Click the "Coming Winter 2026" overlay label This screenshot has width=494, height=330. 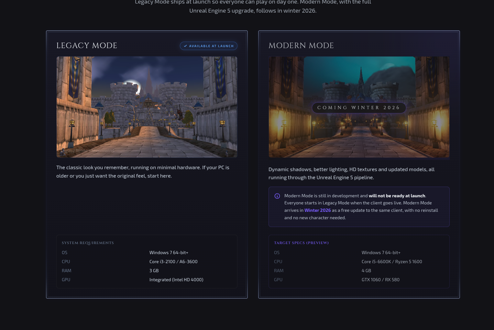pyautogui.click(x=359, y=108)
